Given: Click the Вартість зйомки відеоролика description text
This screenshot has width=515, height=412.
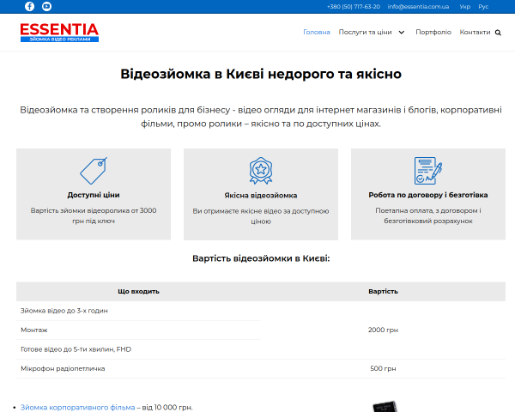Looking at the screenshot, I should point(94,215).
